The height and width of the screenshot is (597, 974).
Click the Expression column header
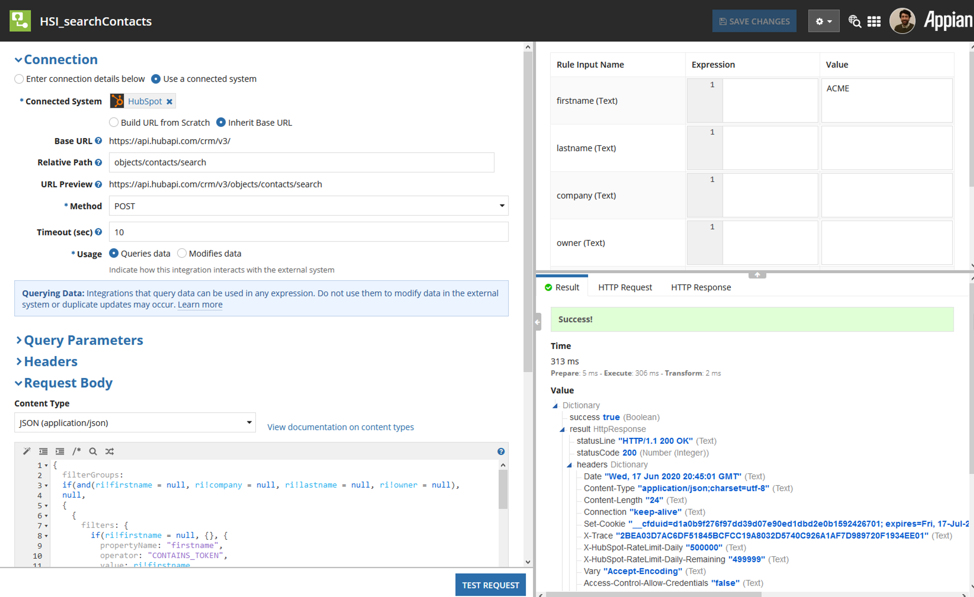[713, 64]
